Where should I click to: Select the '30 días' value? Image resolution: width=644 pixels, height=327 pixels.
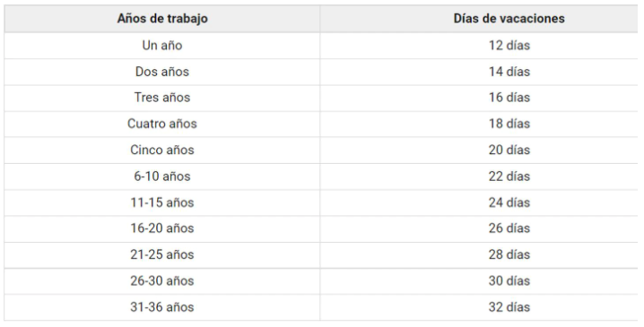pyautogui.click(x=509, y=280)
